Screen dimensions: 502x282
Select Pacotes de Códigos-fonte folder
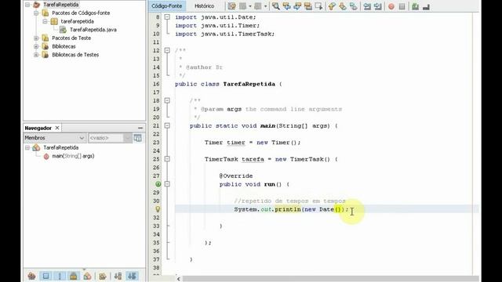pyautogui.click(x=81, y=13)
